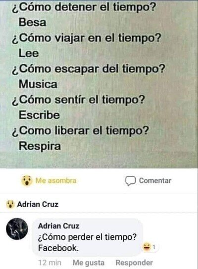
Task: Click the word Respira in the image
Action: (x=40, y=146)
